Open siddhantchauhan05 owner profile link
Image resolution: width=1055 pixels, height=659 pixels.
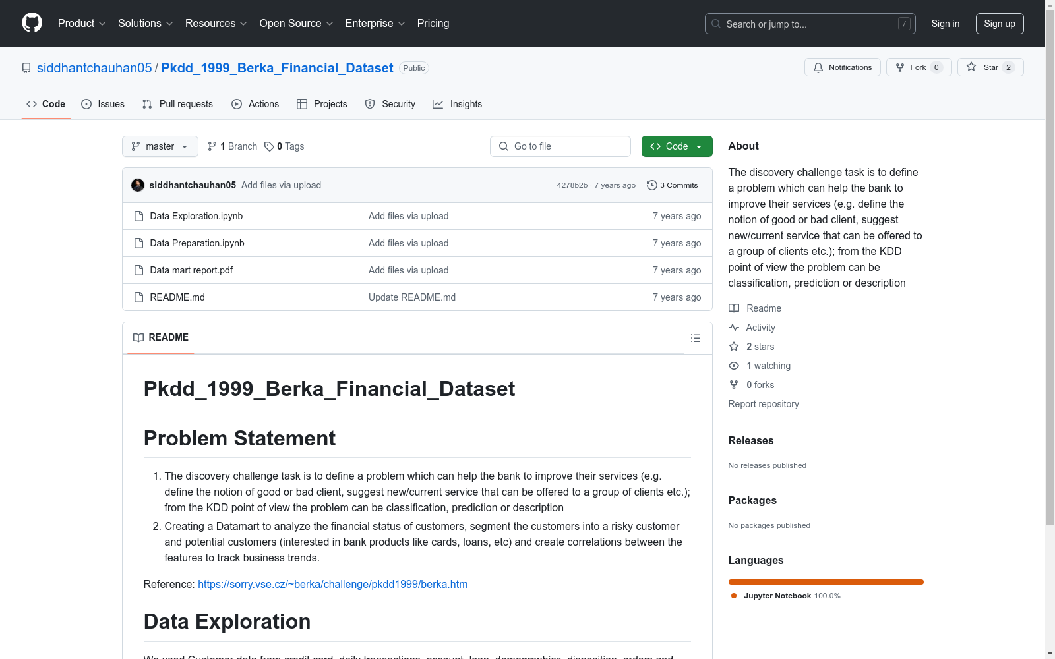coord(94,68)
